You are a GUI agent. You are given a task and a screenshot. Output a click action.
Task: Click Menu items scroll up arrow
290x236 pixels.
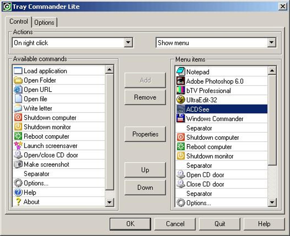(272, 70)
